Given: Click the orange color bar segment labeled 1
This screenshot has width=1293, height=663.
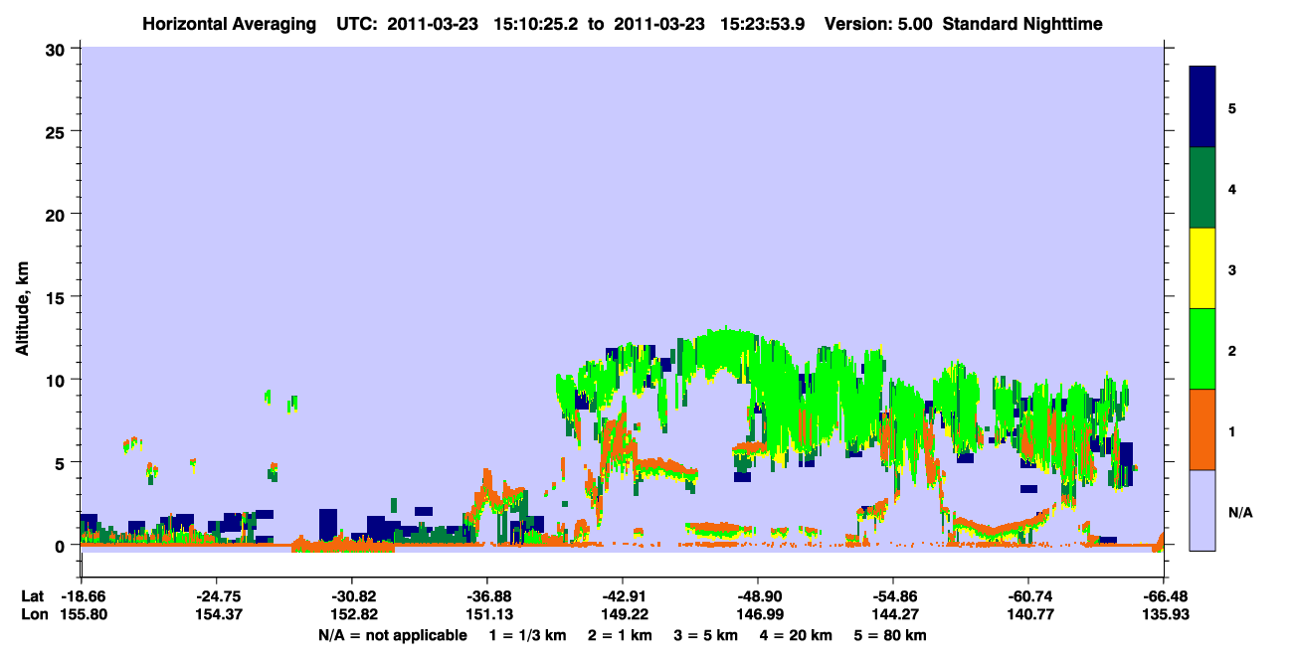Looking at the screenshot, I should 1202,429.
